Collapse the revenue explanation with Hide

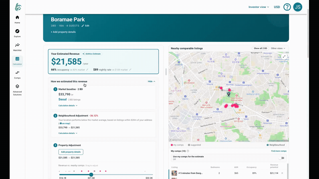click(x=152, y=82)
